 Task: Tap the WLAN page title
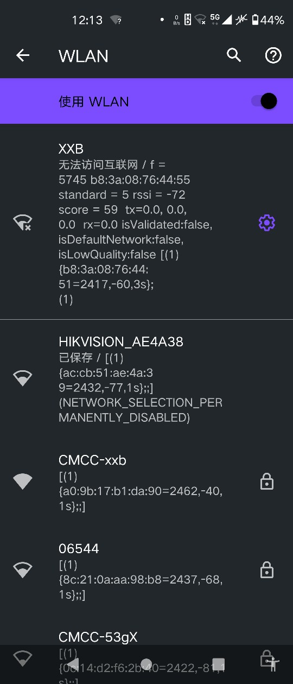pos(84,55)
